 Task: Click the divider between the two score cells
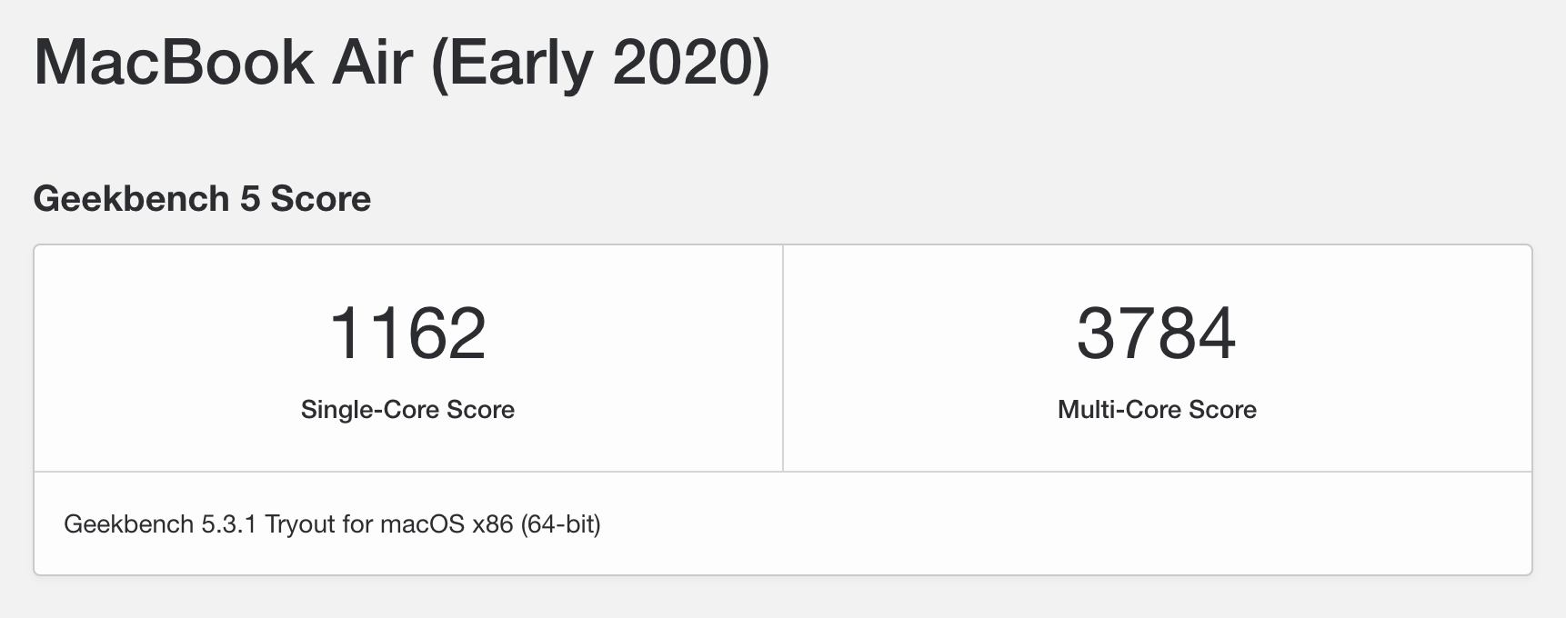783,358
